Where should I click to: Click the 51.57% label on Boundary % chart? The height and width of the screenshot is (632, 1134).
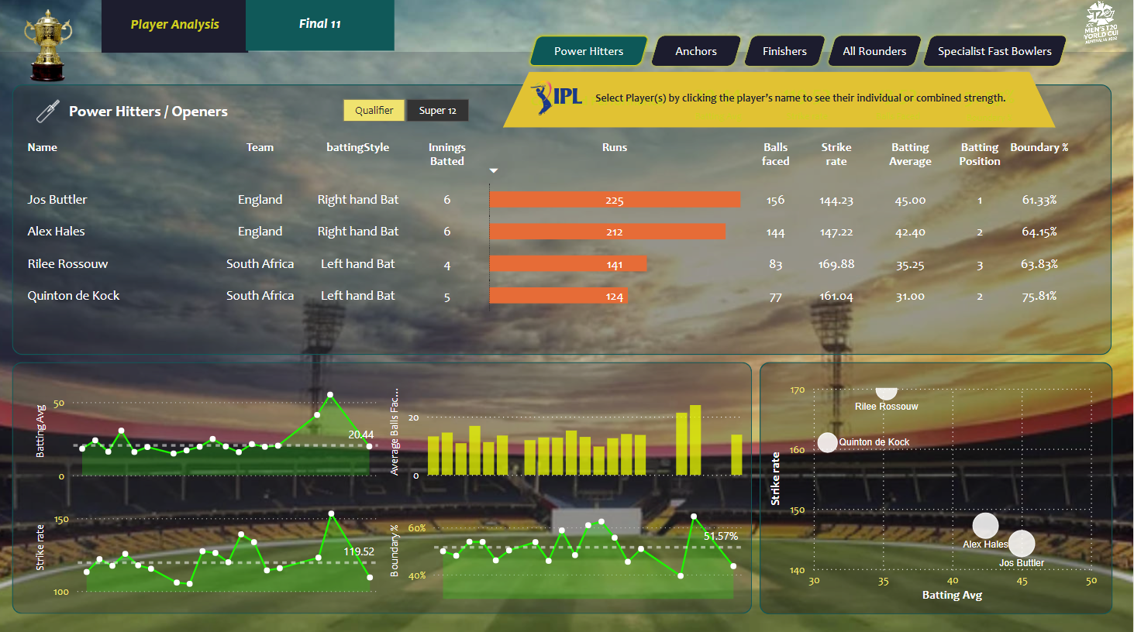click(720, 536)
